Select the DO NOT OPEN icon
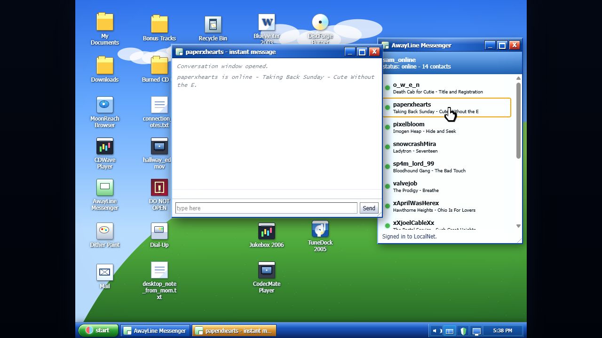602x338 pixels. point(159,194)
